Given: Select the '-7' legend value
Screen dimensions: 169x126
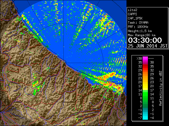Looking at the screenshot, I should tap(140, 118).
